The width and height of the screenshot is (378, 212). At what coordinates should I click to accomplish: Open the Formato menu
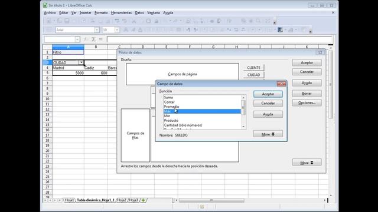[x=101, y=12]
